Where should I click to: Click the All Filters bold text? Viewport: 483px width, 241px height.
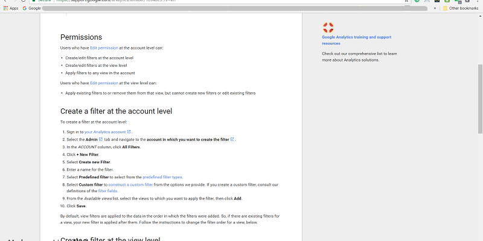131,147
